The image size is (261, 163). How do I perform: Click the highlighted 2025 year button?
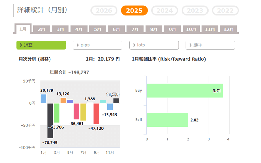(x=134, y=11)
